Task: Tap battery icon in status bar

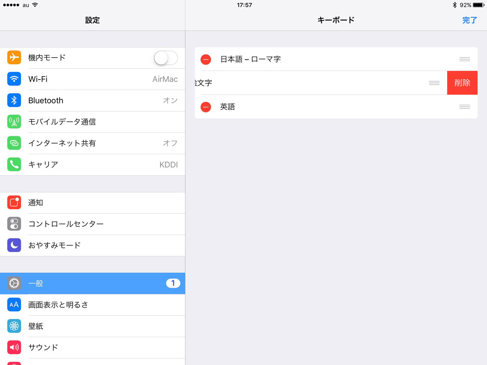Action: tap(478, 5)
